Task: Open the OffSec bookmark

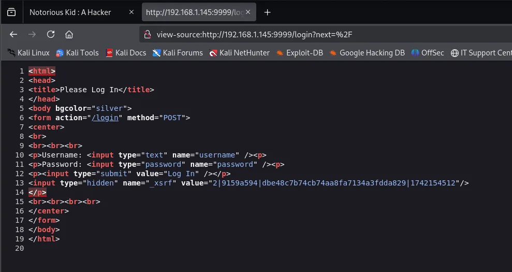Action: pyautogui.click(x=428, y=53)
